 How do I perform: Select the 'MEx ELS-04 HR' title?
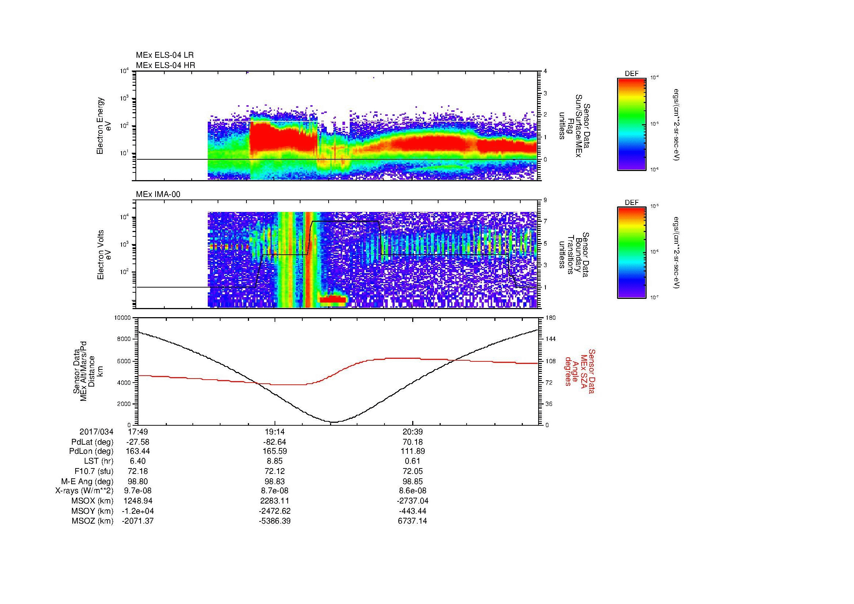165,65
